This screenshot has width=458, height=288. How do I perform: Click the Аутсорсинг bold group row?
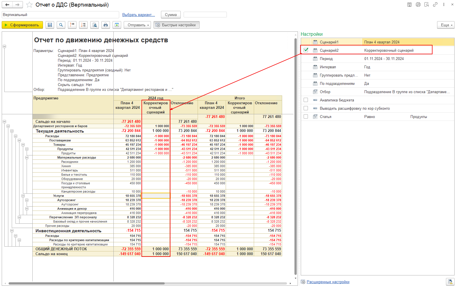(x=66, y=200)
